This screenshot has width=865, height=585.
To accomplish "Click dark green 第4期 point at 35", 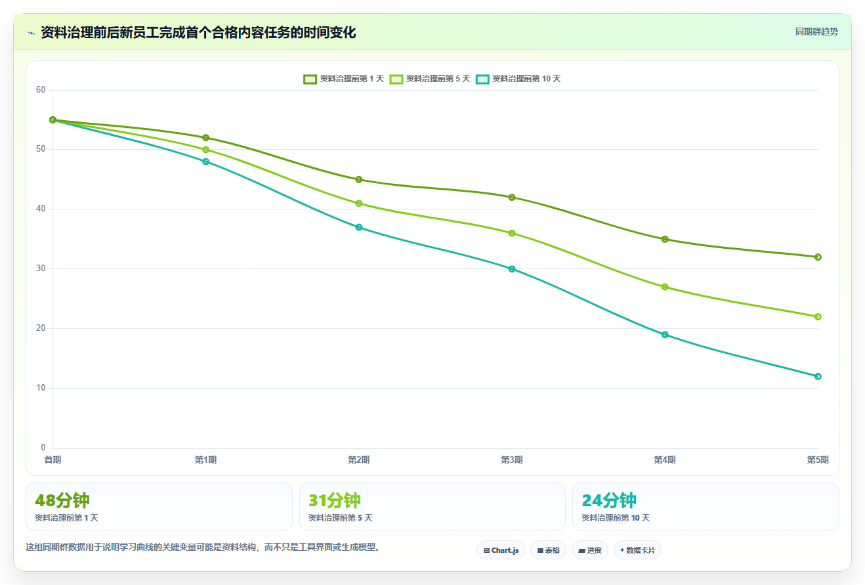I will coord(665,239).
